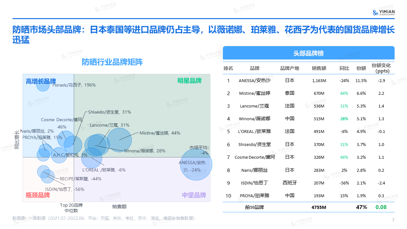Click the 防晒行业品牌矩阵 chart title
This screenshot has width=407, height=229.
click(112, 62)
